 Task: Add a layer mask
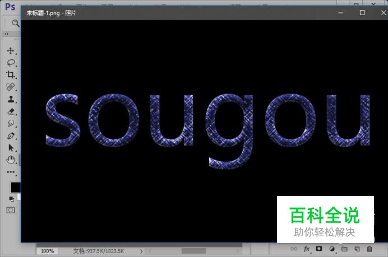pos(319,249)
